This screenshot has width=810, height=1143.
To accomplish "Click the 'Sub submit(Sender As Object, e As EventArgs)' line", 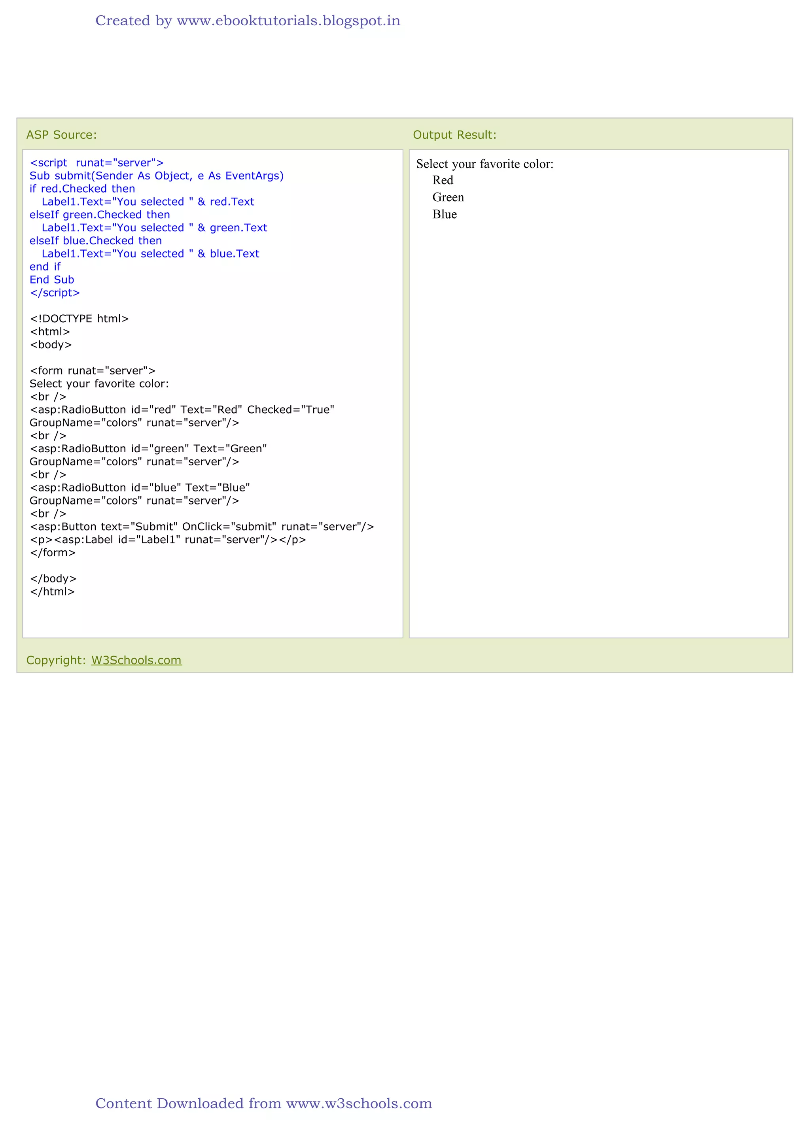I will (x=157, y=176).
